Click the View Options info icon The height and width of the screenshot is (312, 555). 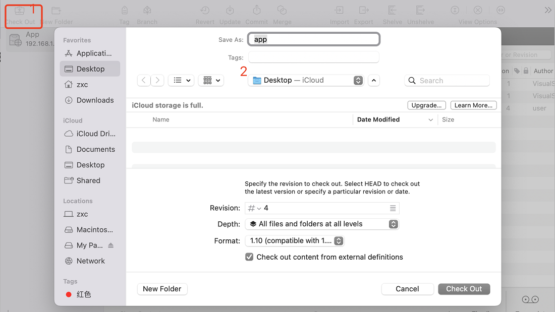tap(455, 10)
